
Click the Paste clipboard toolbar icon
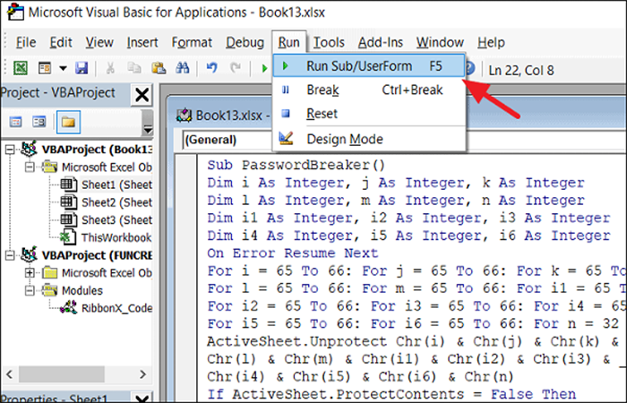click(159, 68)
